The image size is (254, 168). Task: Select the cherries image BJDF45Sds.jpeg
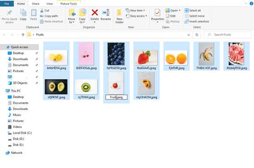coord(86,56)
